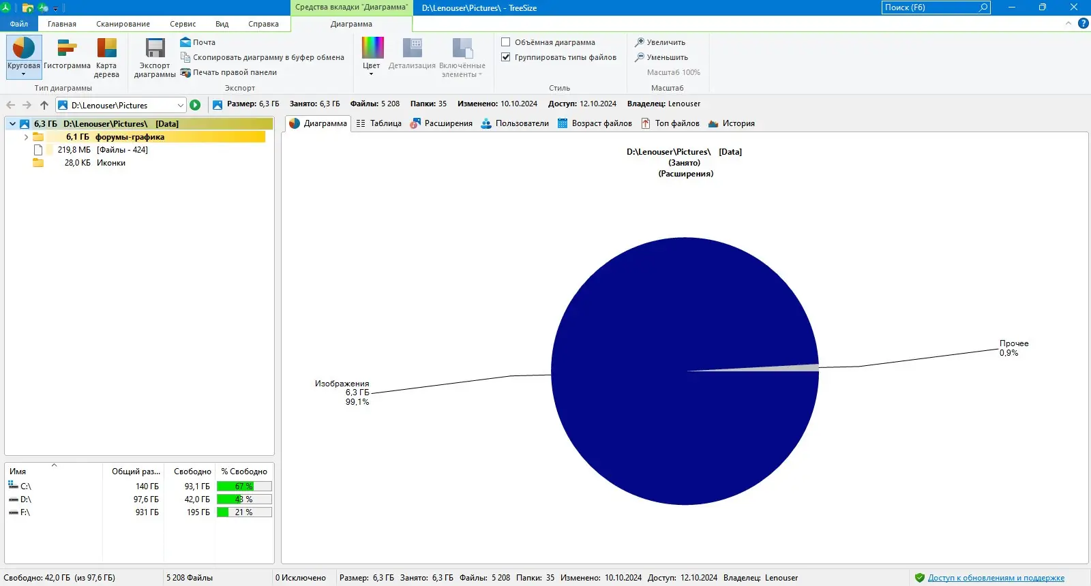Click the green start scan button
1091x586 pixels.
[x=195, y=105]
